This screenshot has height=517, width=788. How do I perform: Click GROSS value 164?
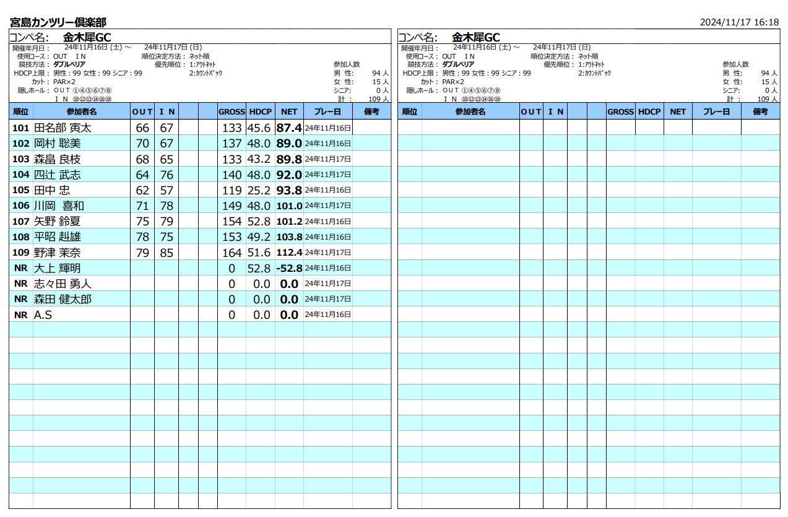[232, 253]
